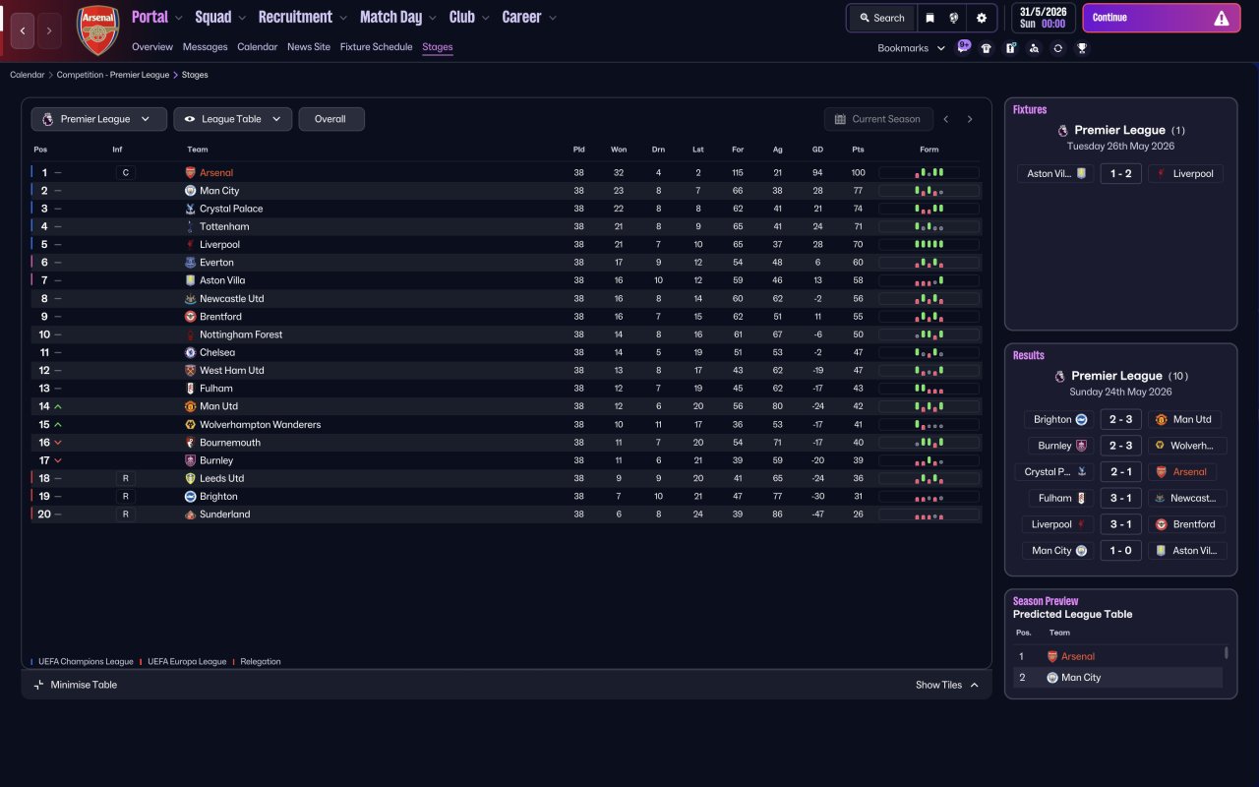Open the 9+ messages speech bubble

point(964,46)
